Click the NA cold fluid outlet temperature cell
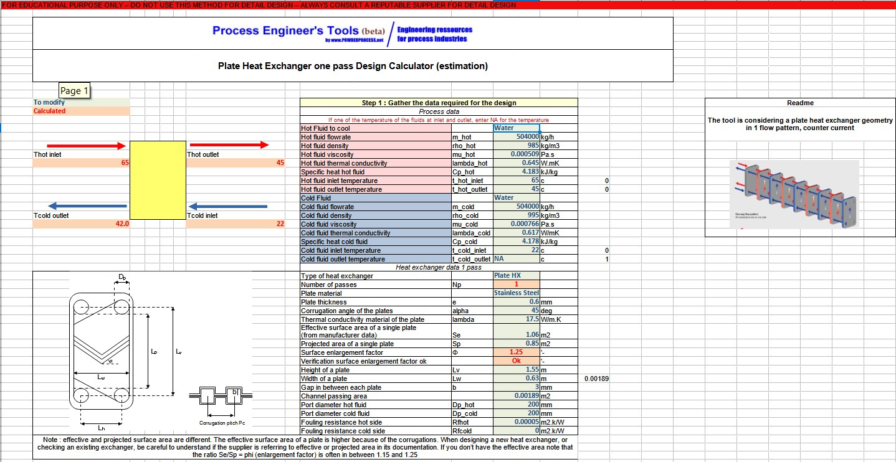 click(x=515, y=259)
